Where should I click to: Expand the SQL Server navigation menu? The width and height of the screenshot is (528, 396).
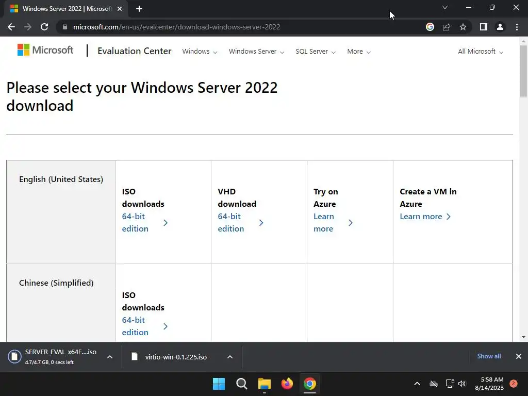point(316,52)
